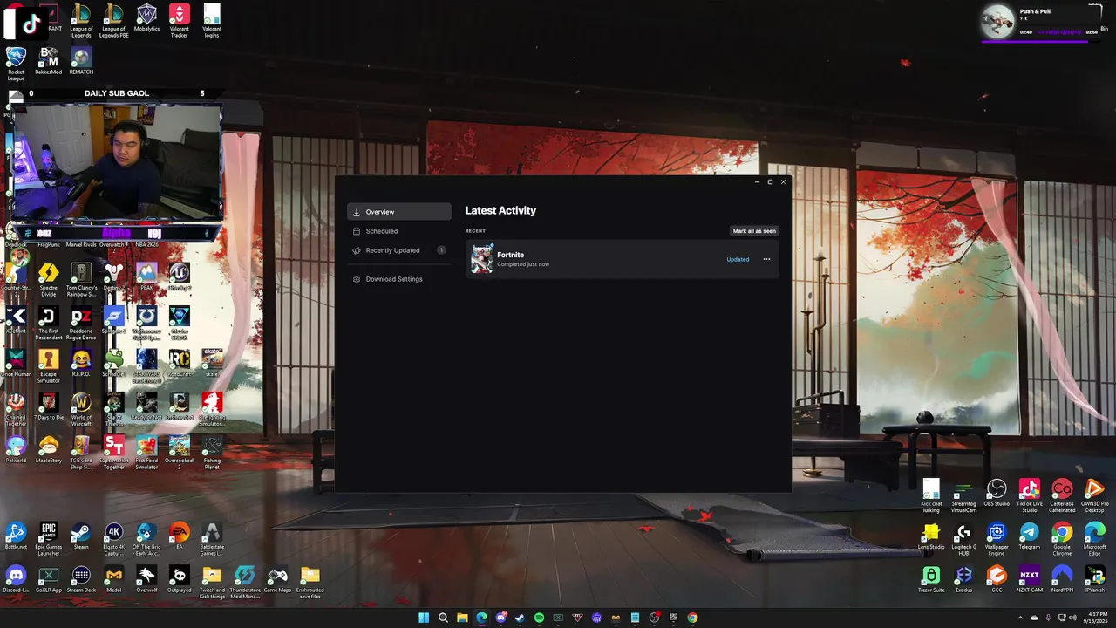Open Thunderstore Mod Manager icon
This screenshot has width=1116, height=628.
(x=245, y=582)
